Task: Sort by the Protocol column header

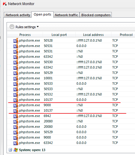Action: (x=126, y=35)
